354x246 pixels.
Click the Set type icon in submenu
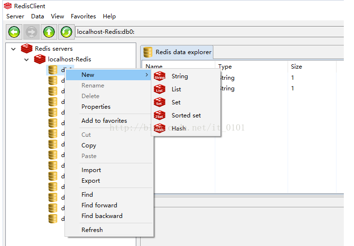[160, 102]
